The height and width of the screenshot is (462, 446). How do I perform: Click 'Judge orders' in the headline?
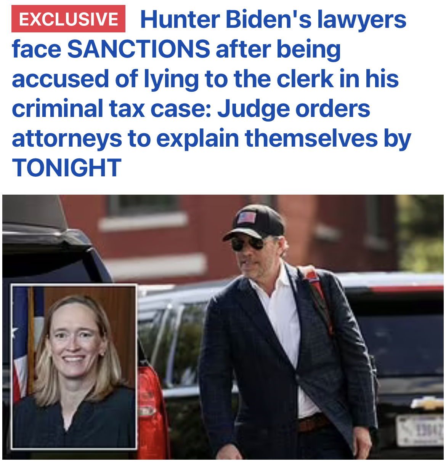pos(294,109)
